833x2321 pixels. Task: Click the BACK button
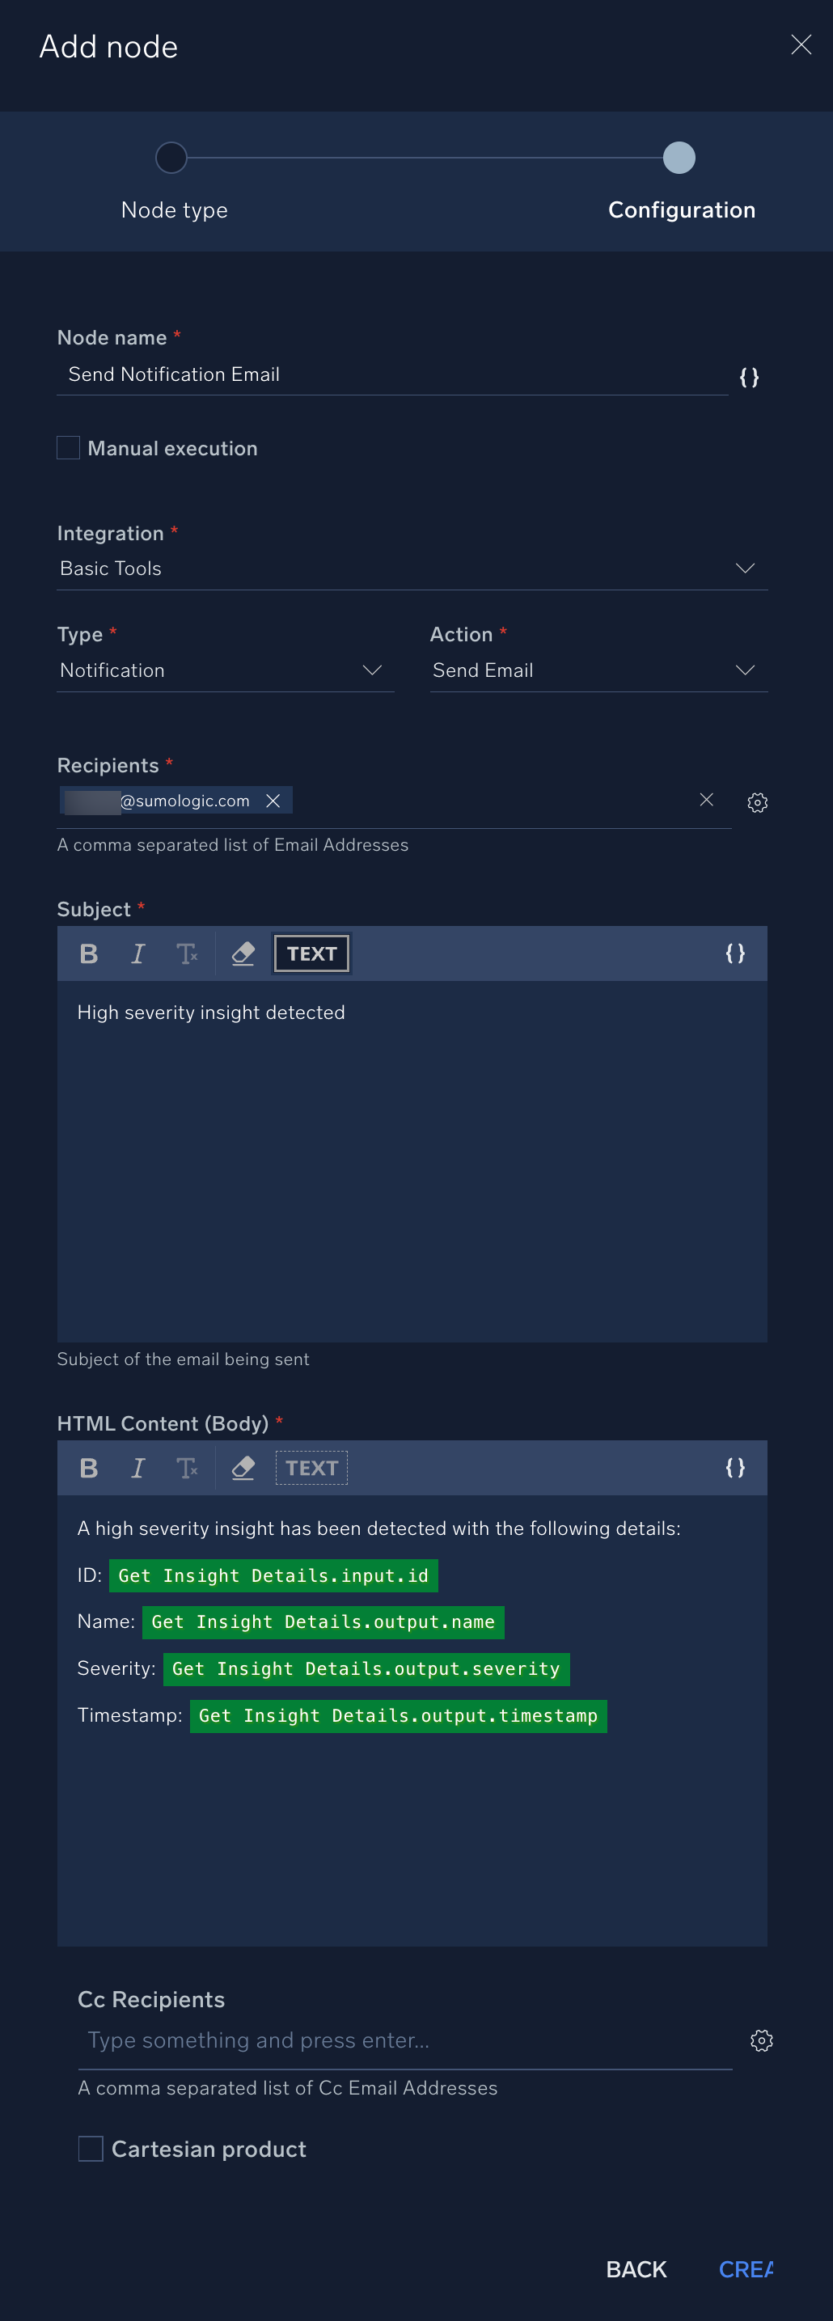pos(636,2269)
